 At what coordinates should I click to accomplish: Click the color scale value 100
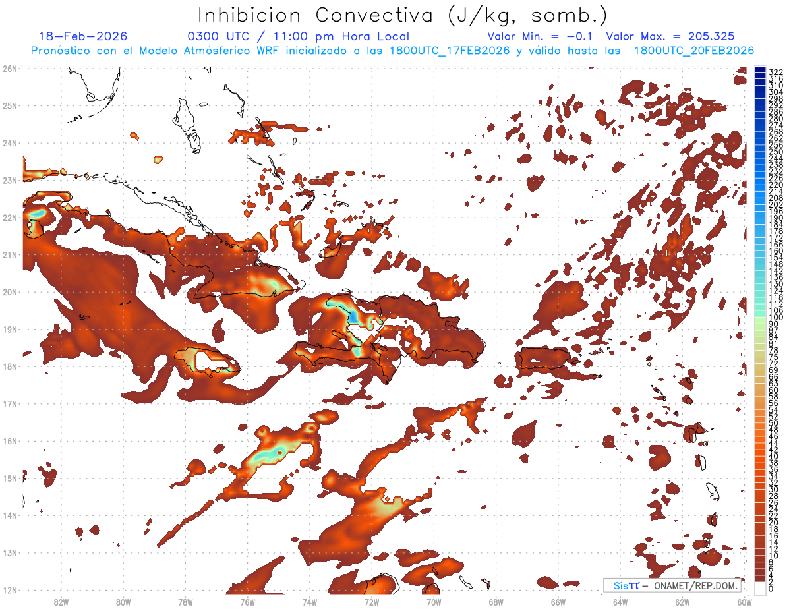(x=775, y=318)
